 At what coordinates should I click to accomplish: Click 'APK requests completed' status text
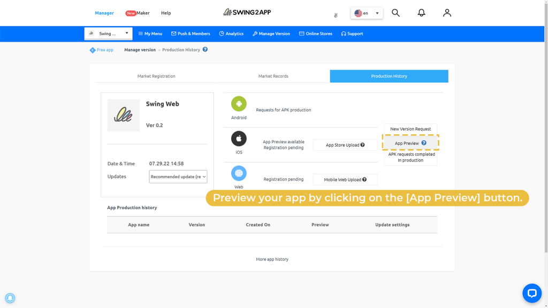[412, 155]
